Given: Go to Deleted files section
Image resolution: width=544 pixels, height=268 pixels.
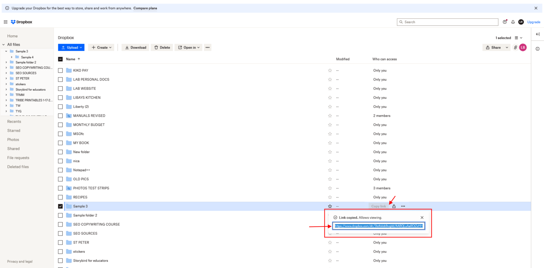Looking at the screenshot, I should tap(18, 167).
